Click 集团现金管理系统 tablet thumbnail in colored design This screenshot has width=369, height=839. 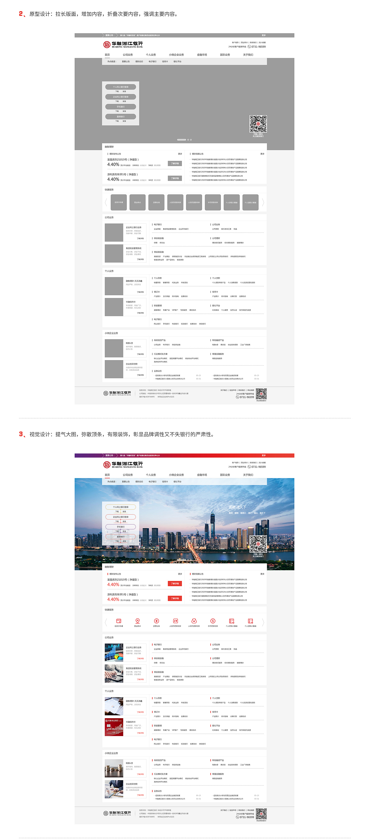pos(114,674)
